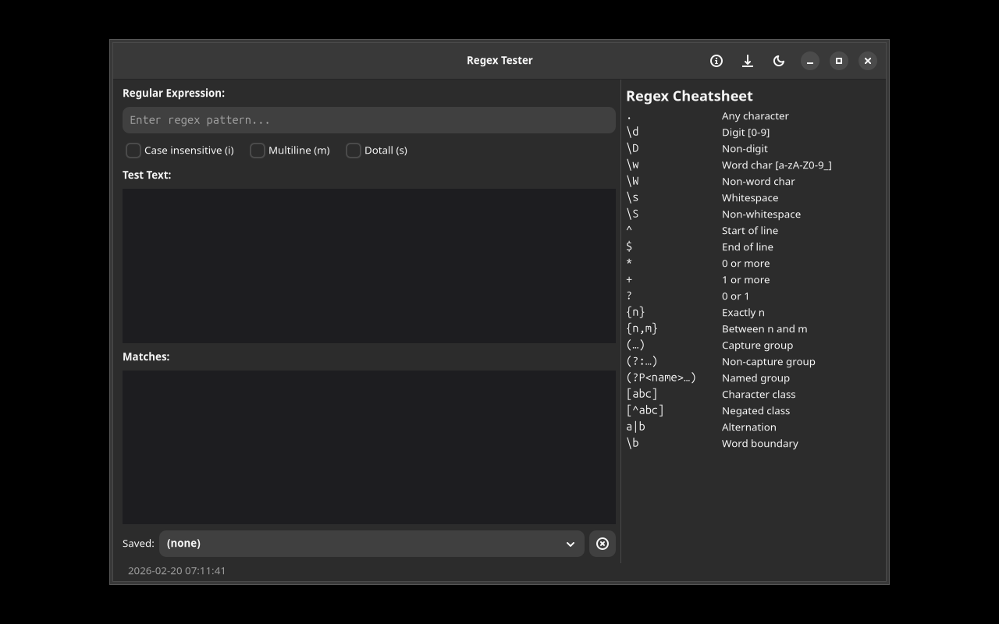The height and width of the screenshot is (624, 999).
Task: Click the download/export icon in header
Action: coord(748,61)
